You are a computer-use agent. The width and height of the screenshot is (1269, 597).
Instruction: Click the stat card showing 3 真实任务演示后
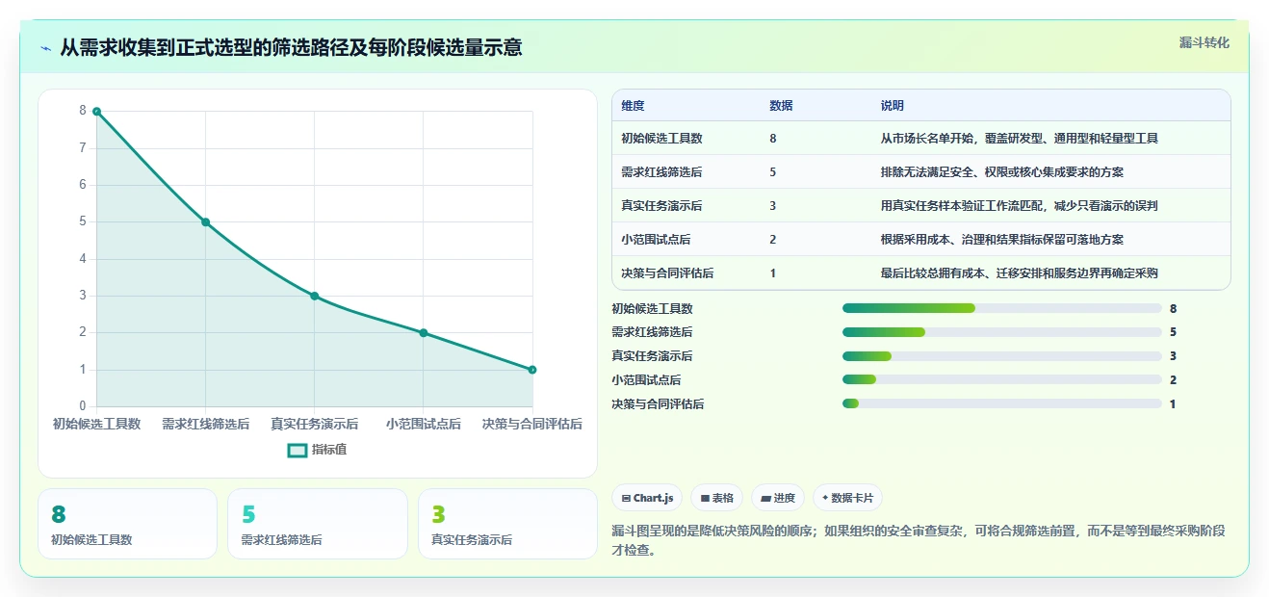pyautogui.click(x=507, y=524)
